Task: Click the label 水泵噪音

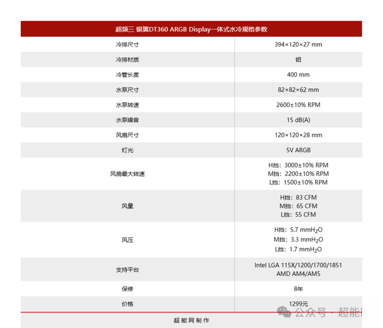Action: coord(127,120)
